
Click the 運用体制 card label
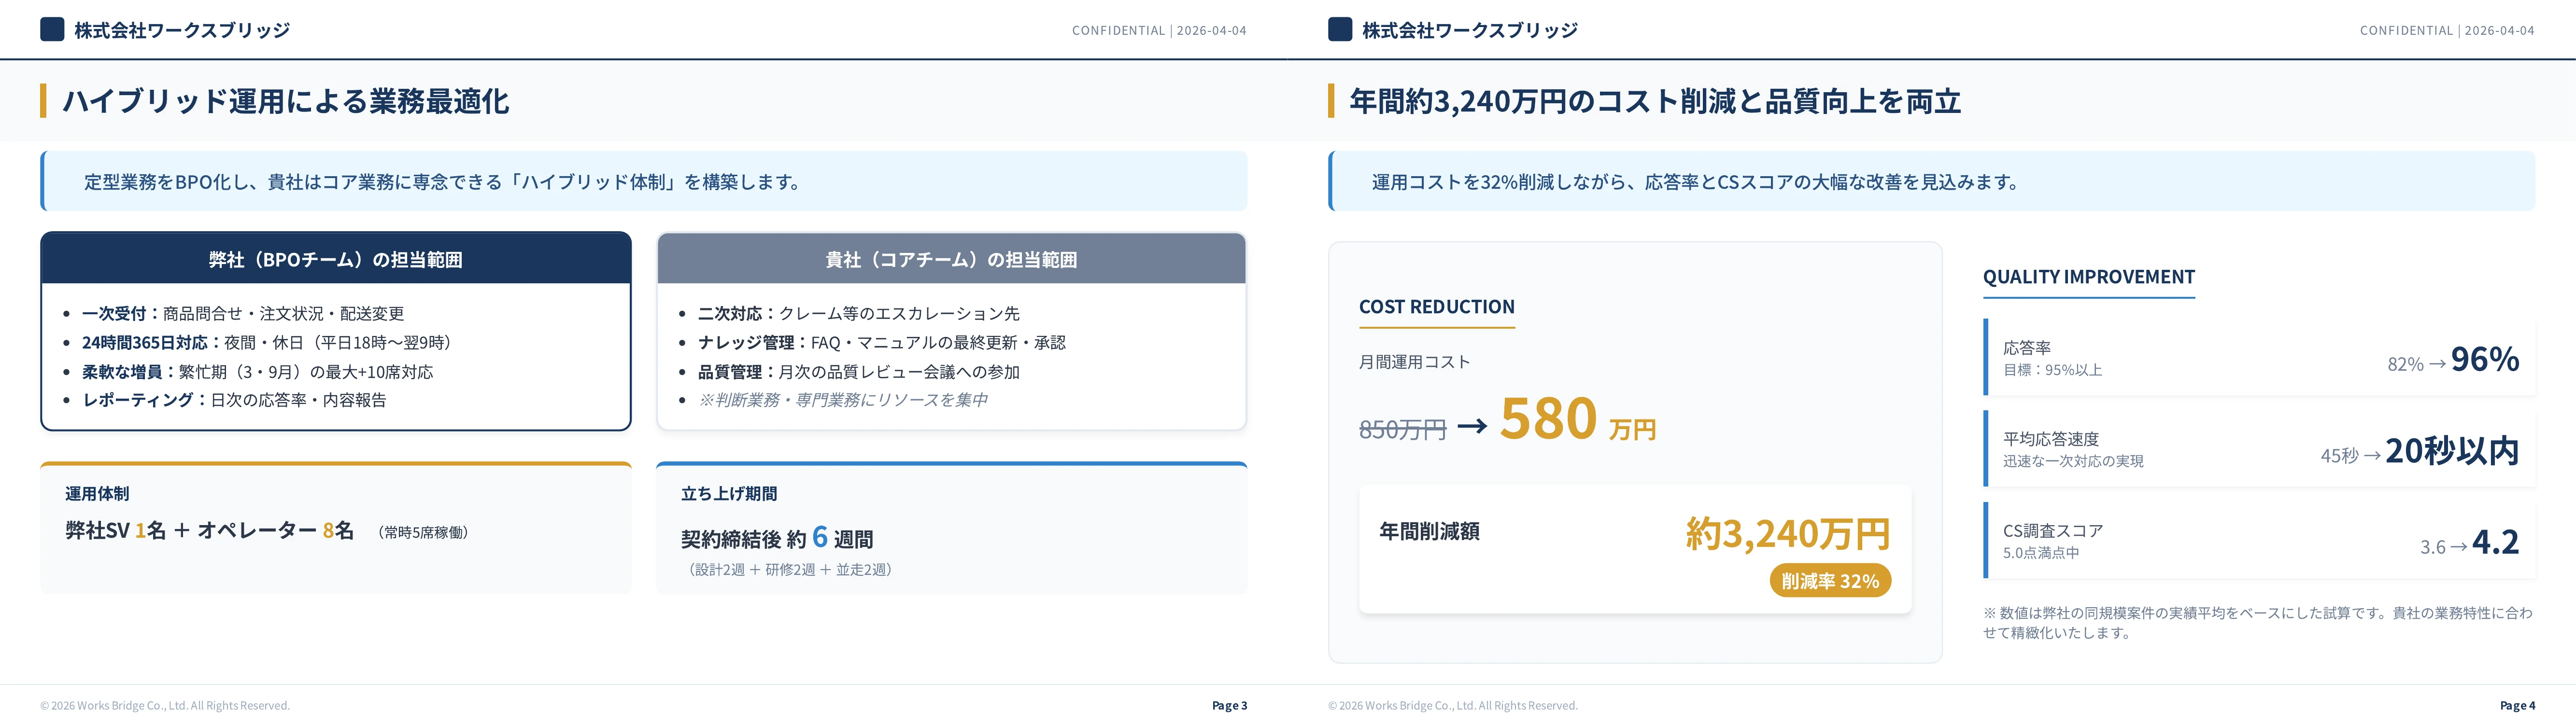click(97, 494)
